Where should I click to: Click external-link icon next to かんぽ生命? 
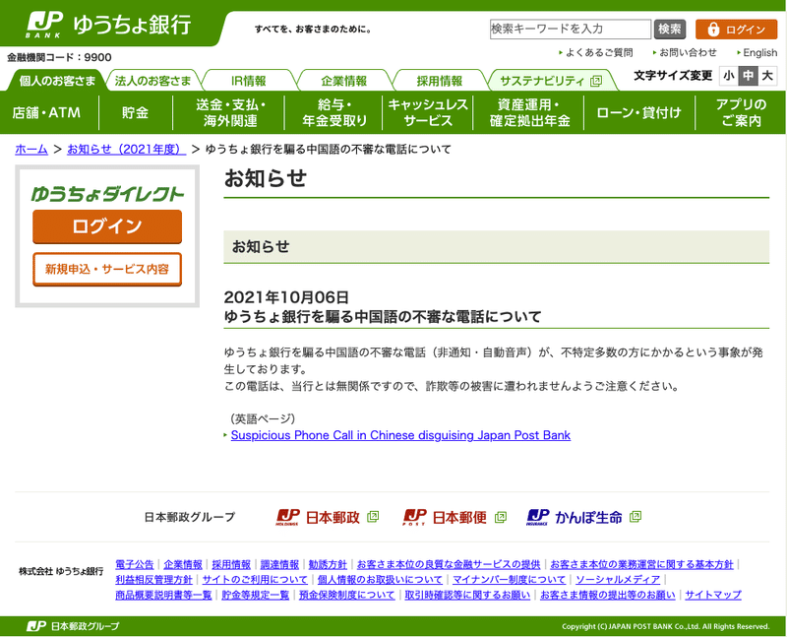[x=636, y=517]
